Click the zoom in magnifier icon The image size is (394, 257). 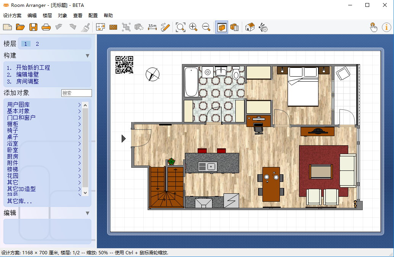tap(193, 27)
